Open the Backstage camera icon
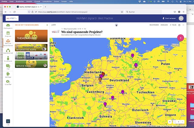The width and height of the screenshot is (194, 128). [x=8, y=74]
